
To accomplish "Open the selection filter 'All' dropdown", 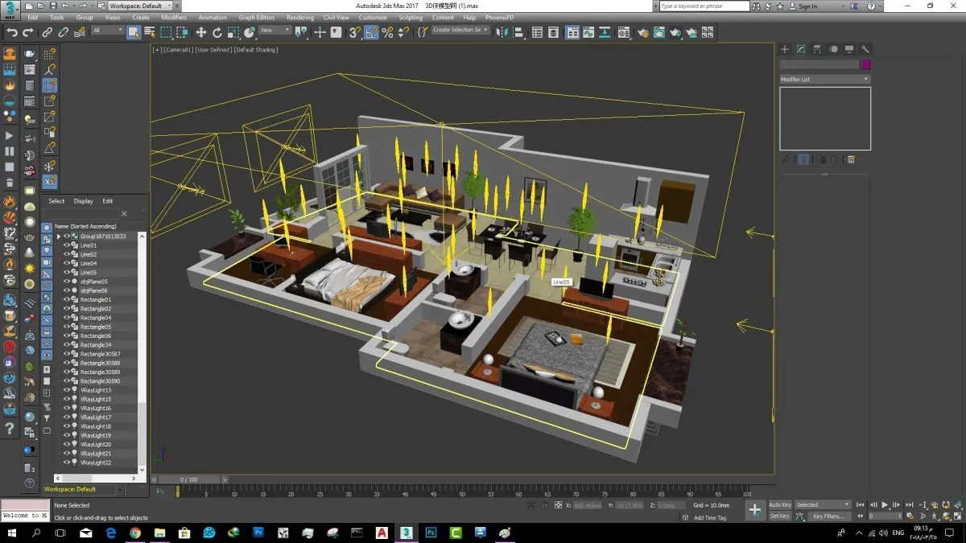I will (x=107, y=31).
